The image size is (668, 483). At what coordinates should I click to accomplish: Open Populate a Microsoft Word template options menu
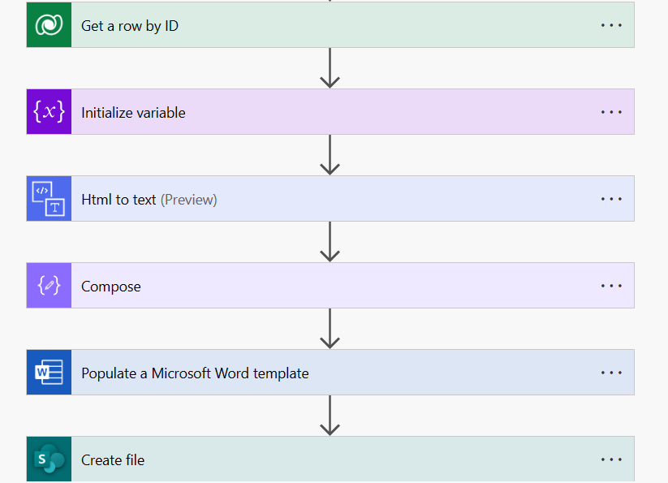[x=611, y=373]
